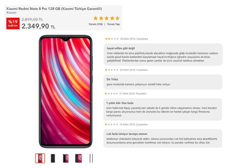Click the red %19 indirim badge
This screenshot has width=228, height=168.
pyautogui.click(x=13, y=23)
